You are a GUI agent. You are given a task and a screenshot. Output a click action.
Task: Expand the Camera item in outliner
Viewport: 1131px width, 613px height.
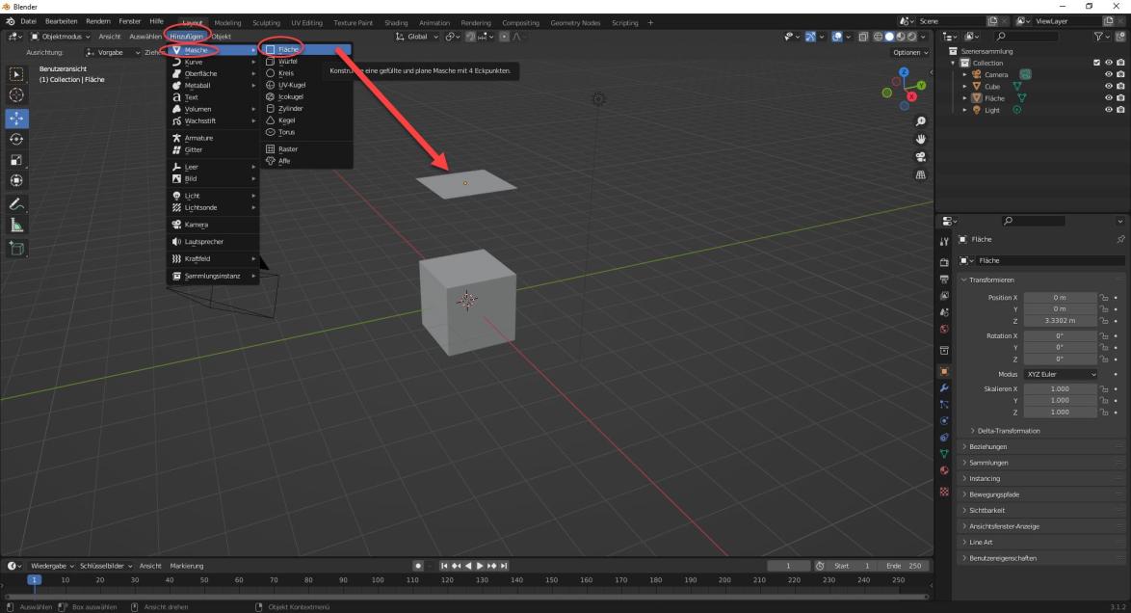pyautogui.click(x=964, y=75)
